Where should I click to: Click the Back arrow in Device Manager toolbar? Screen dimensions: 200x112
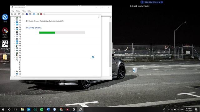(x=12, y=14)
